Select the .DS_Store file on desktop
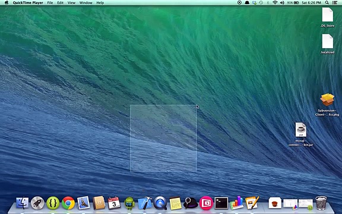342x214 pixels. (327, 17)
